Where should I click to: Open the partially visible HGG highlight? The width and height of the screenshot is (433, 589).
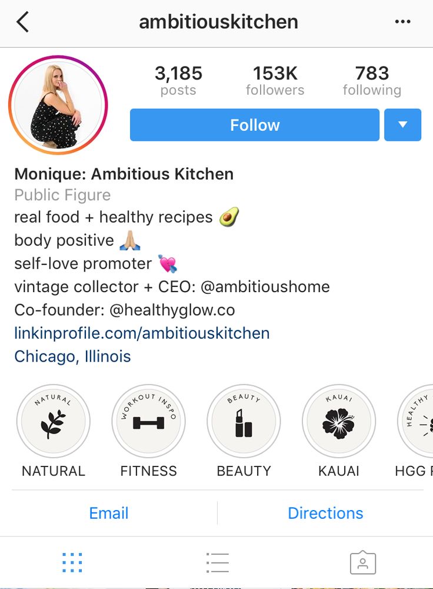point(415,421)
